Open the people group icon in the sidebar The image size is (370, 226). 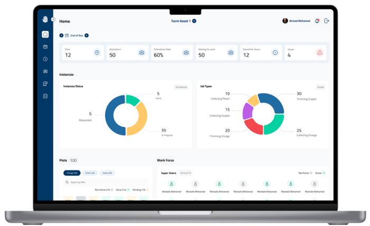pos(45,71)
